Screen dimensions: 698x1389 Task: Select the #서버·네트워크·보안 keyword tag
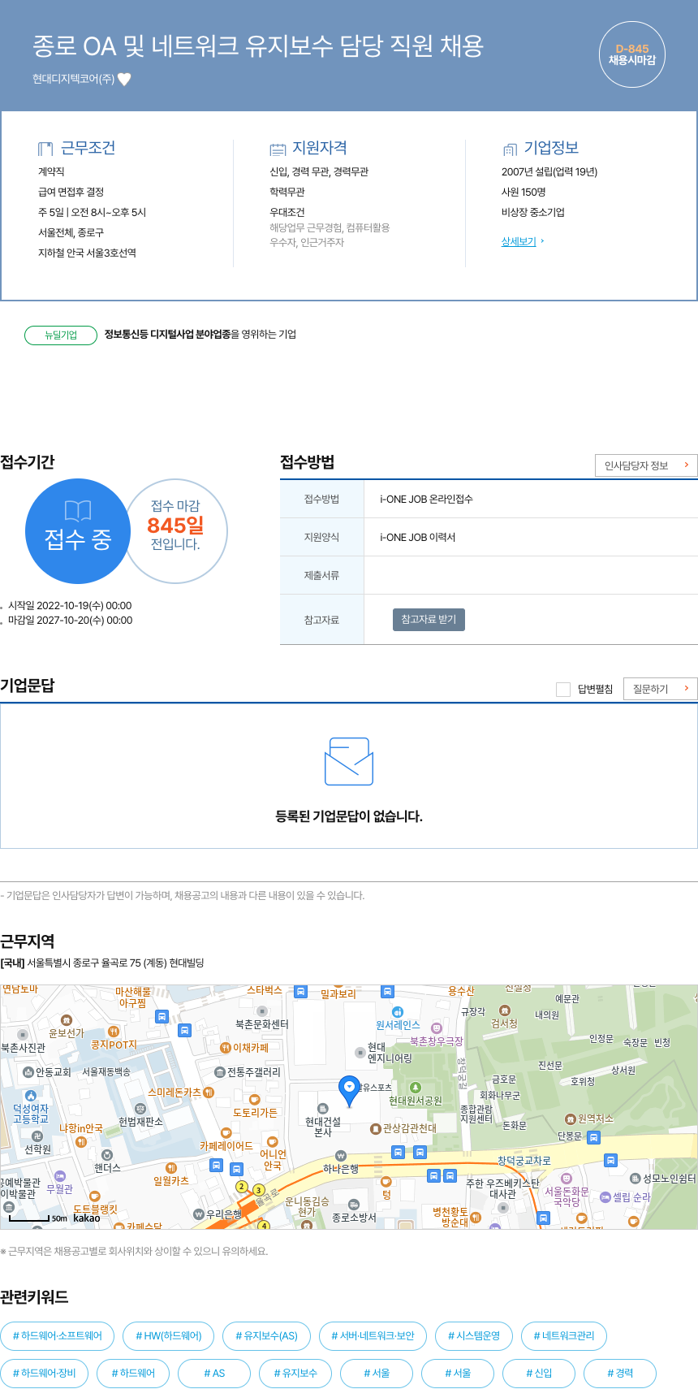tap(373, 1335)
